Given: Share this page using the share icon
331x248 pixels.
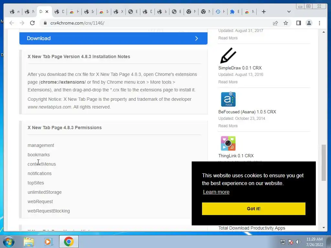Looking at the screenshot, I should pos(275,23).
